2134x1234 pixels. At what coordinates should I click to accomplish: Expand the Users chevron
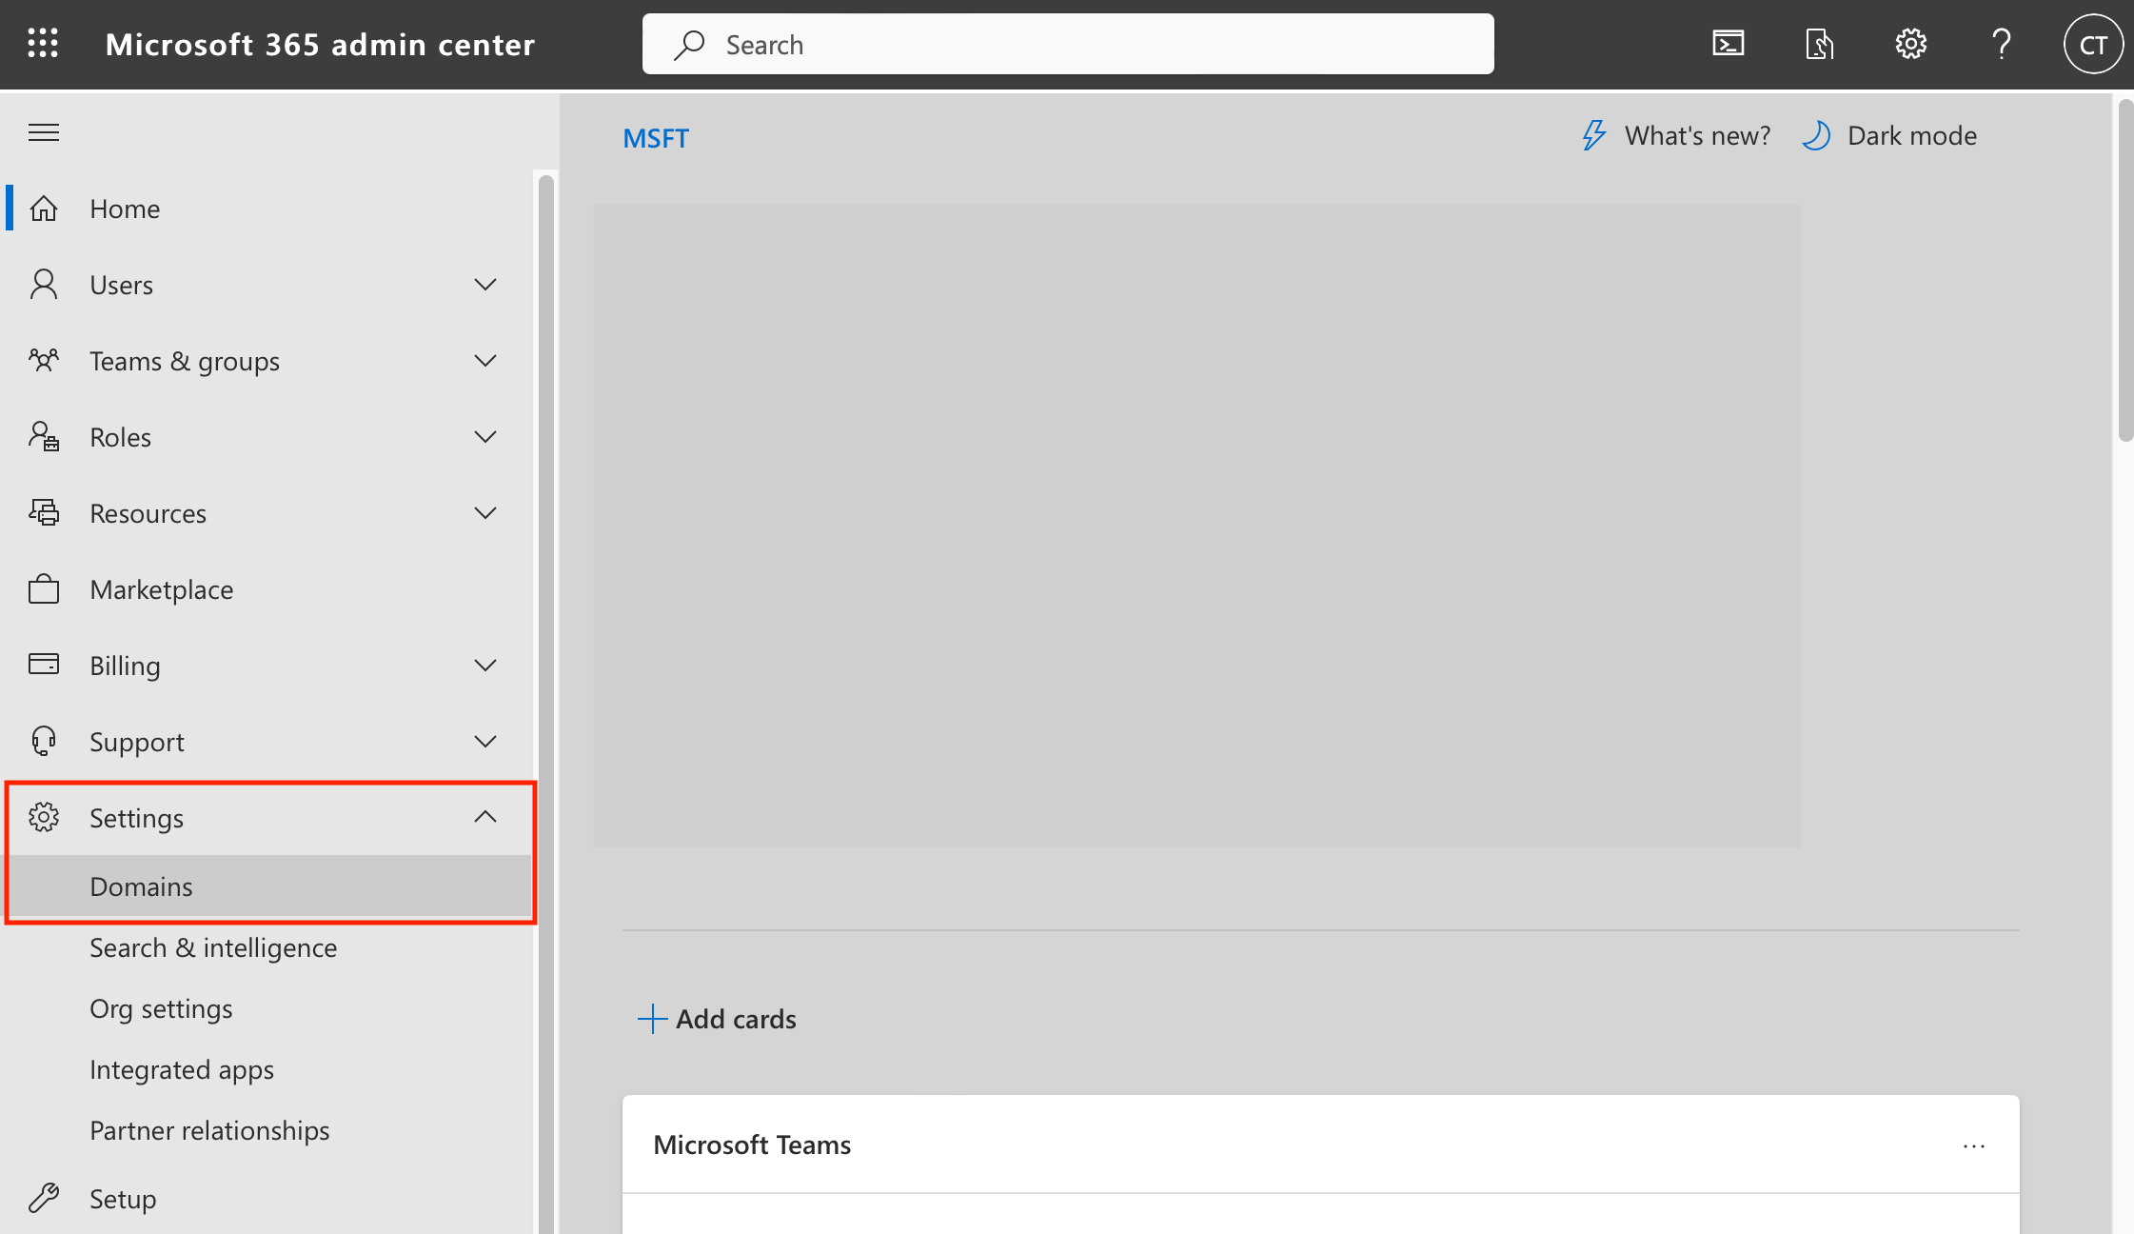tap(485, 285)
